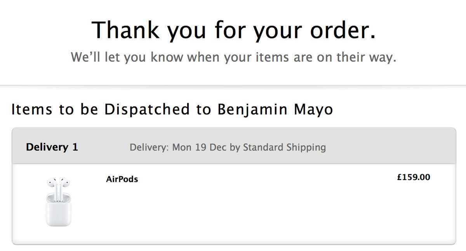Open the AirPods product name
This screenshot has width=466, height=251.
coord(122,179)
